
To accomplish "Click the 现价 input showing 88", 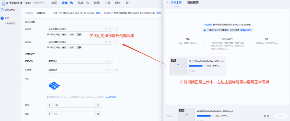I will [x=74, y=114].
